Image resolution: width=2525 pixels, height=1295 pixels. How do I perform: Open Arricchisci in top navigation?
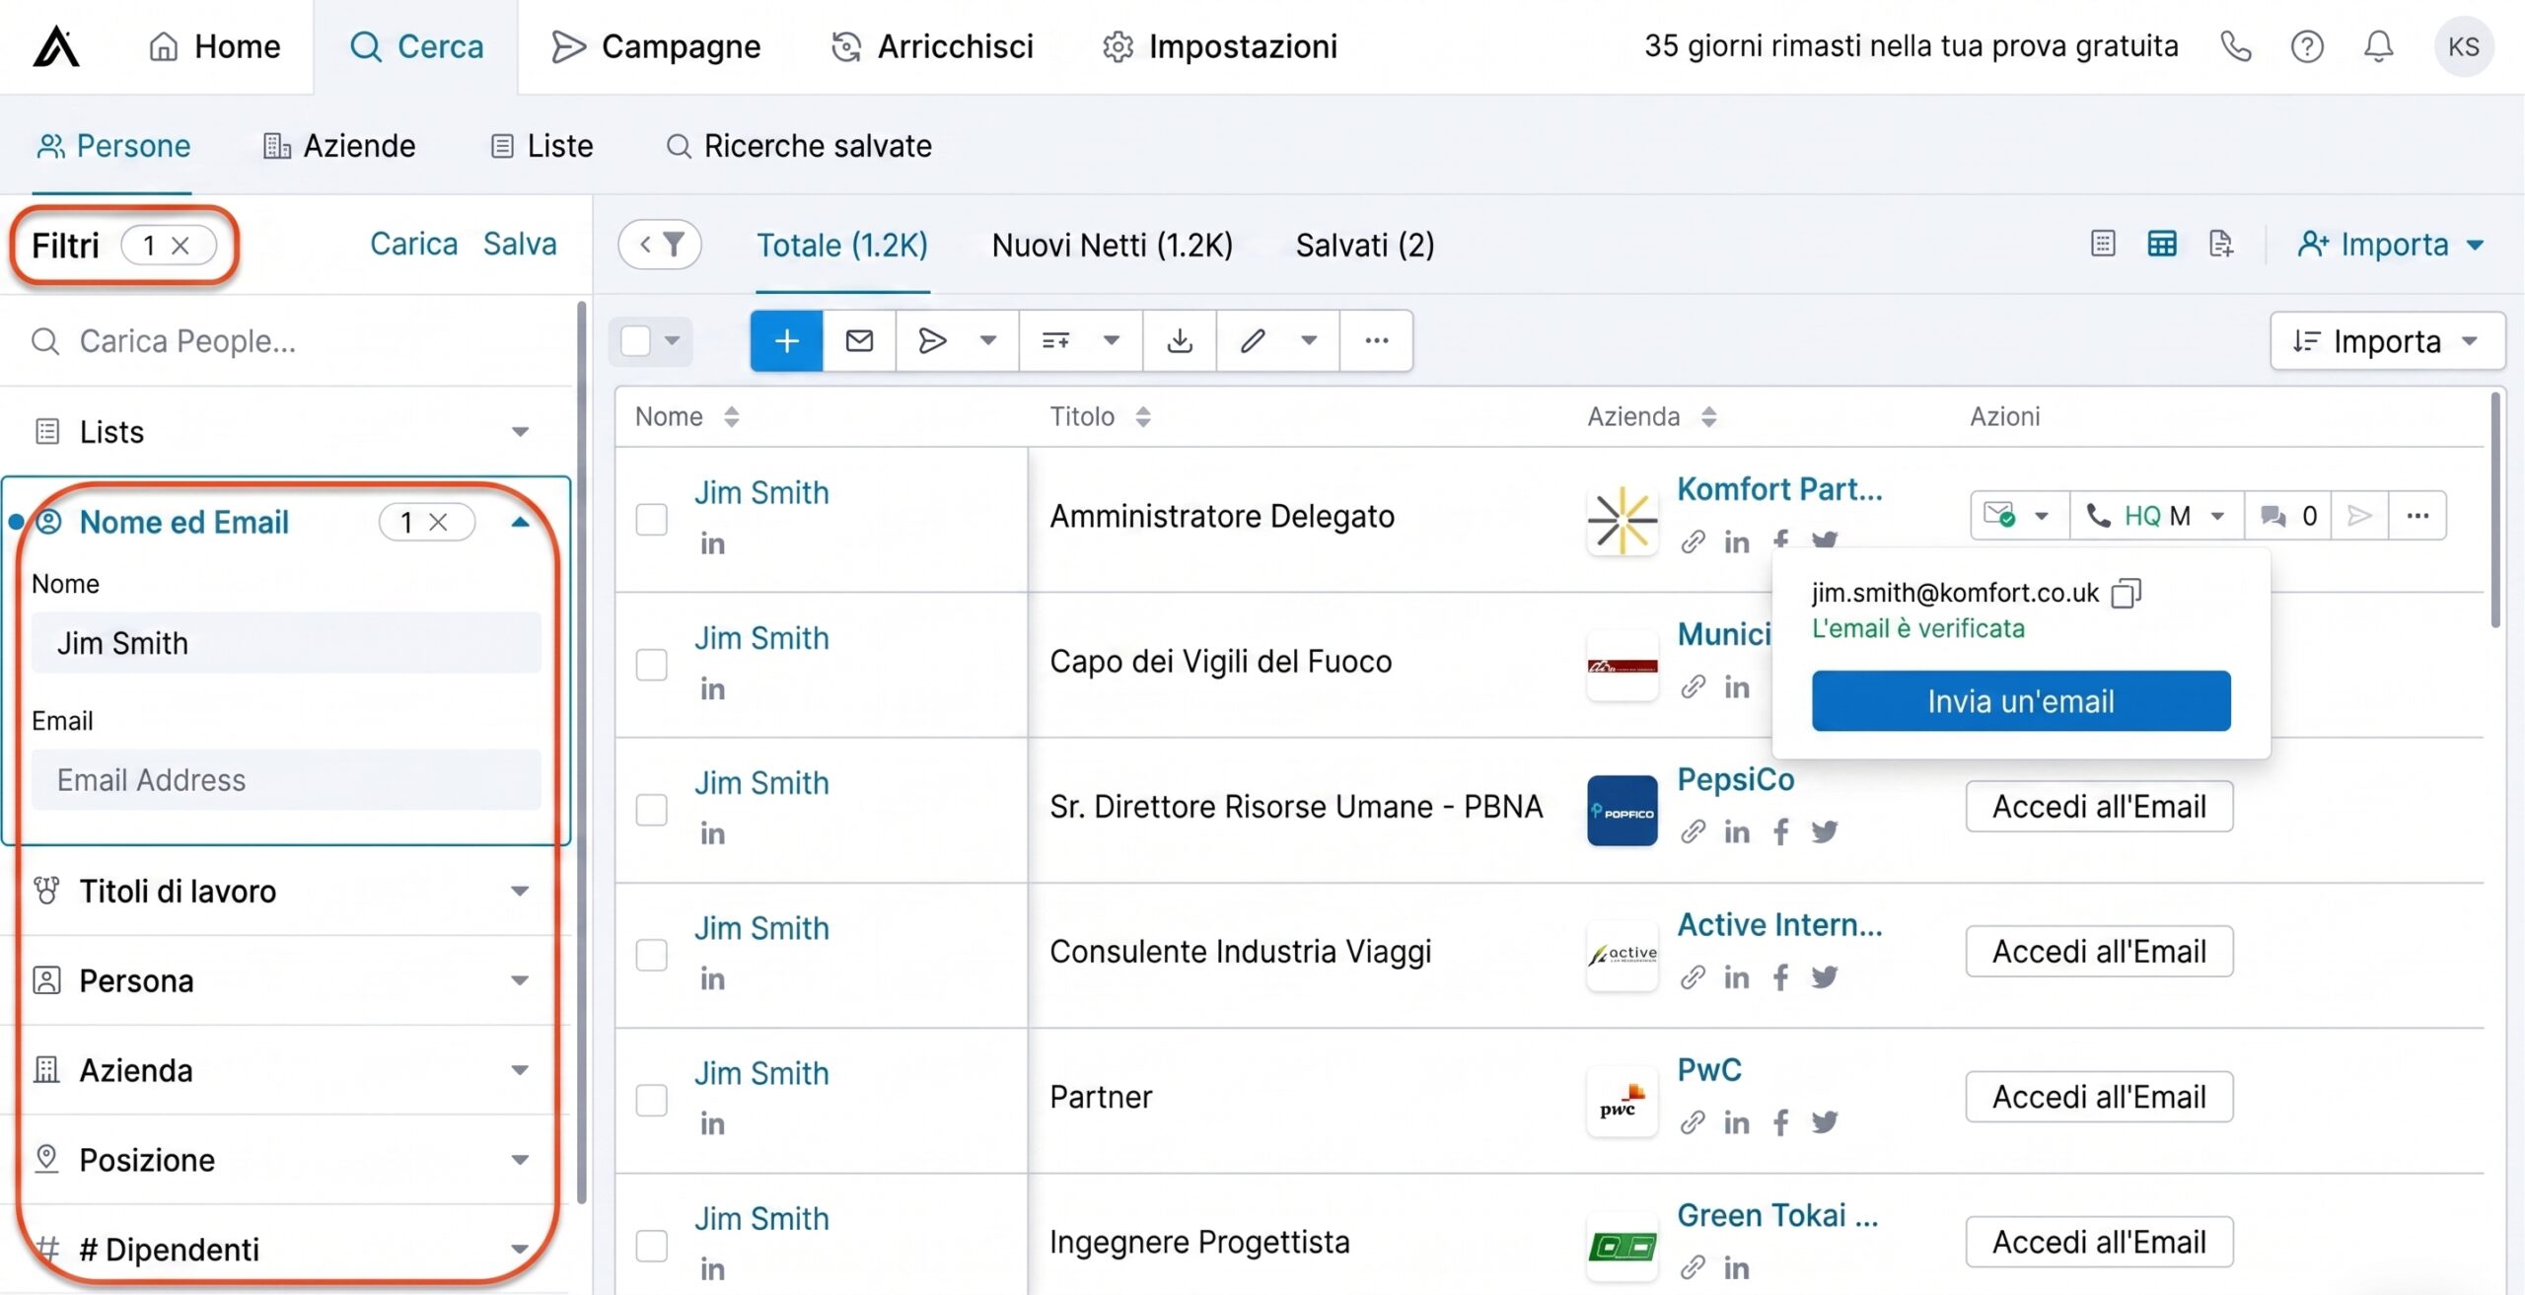932,46
